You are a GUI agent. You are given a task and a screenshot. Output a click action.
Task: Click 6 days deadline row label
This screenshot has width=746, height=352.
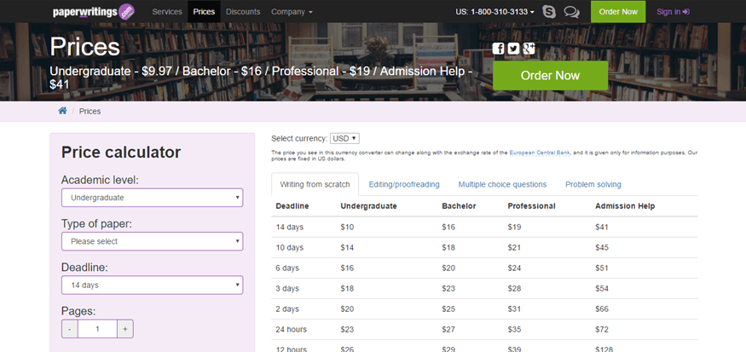[x=287, y=268]
